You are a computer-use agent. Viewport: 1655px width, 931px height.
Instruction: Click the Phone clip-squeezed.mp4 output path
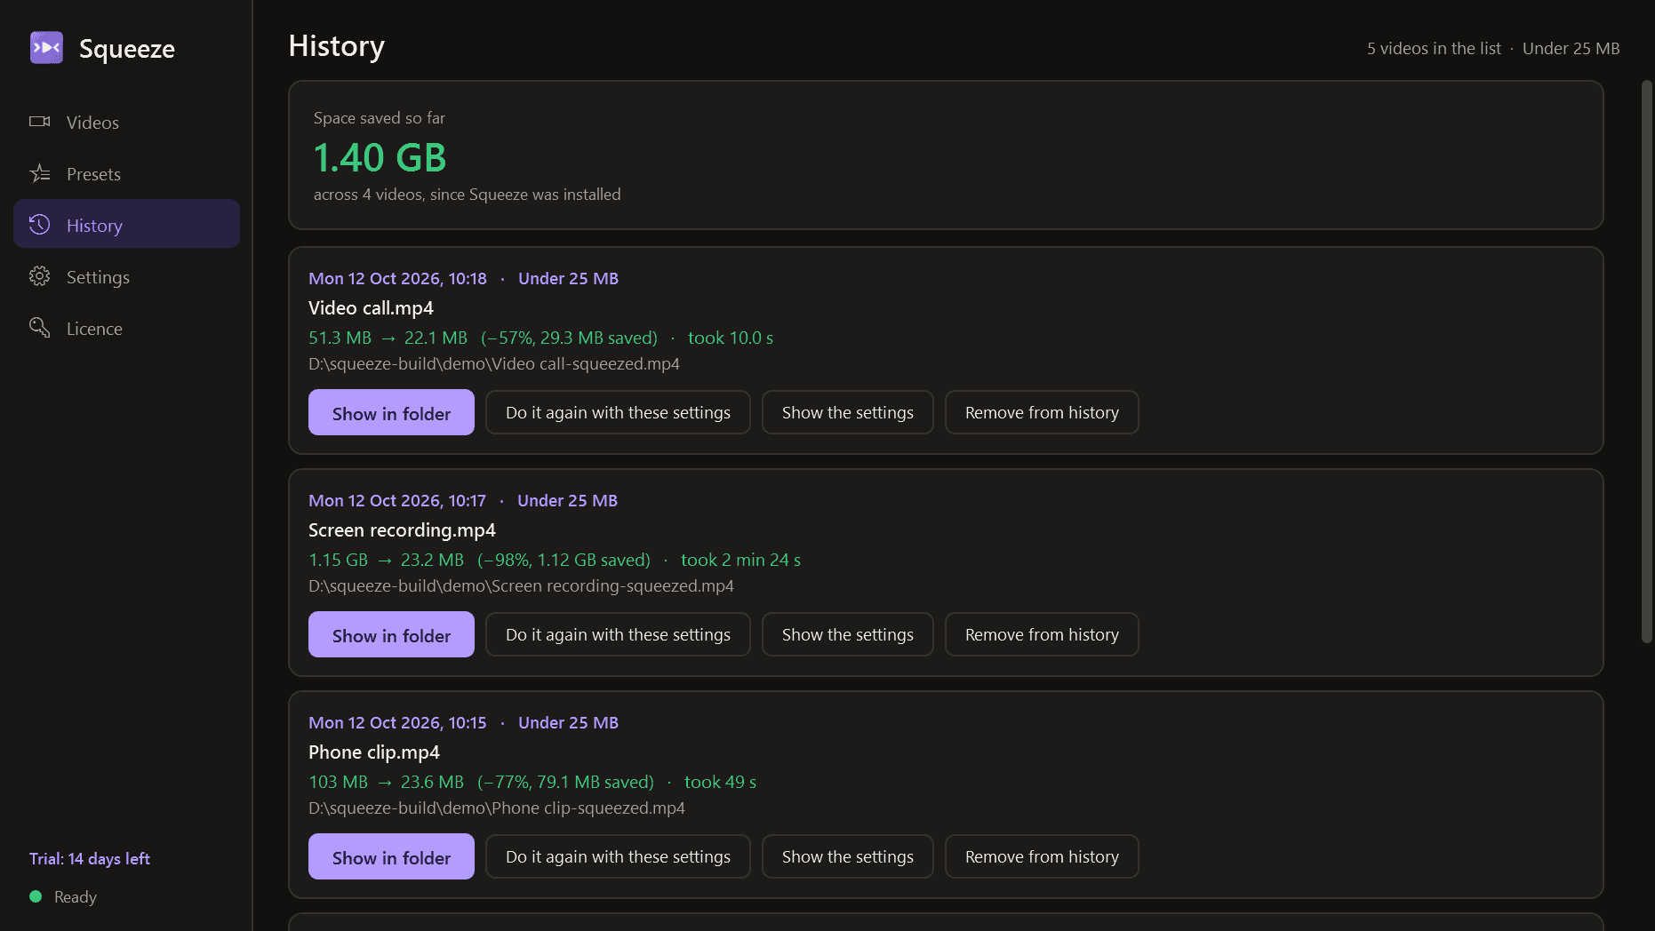click(x=497, y=808)
